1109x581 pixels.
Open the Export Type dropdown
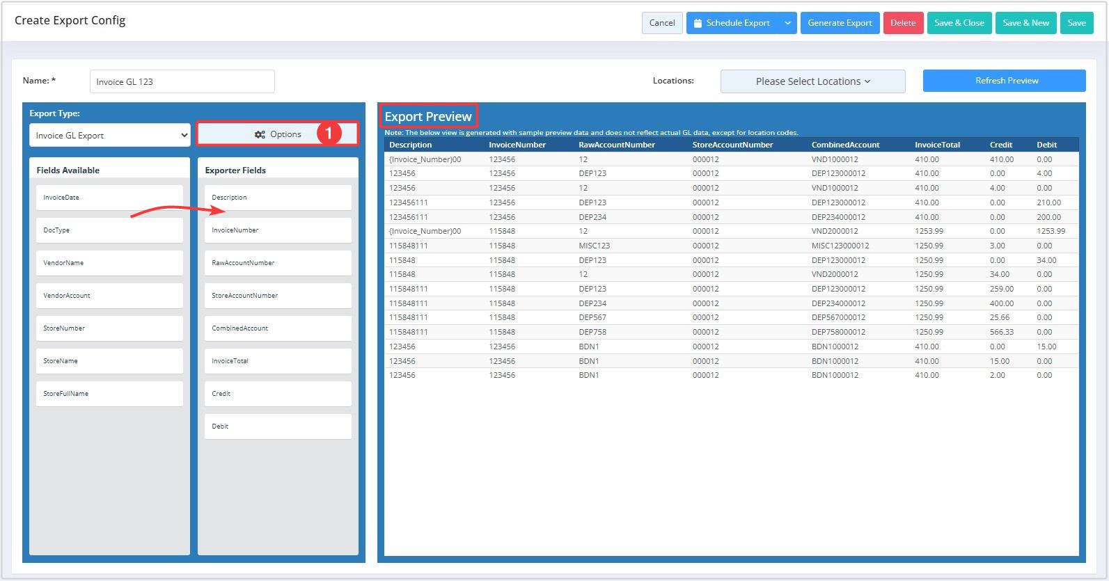click(x=109, y=136)
